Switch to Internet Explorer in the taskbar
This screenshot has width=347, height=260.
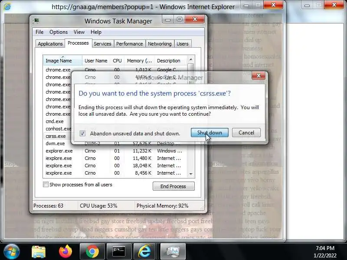144,251
